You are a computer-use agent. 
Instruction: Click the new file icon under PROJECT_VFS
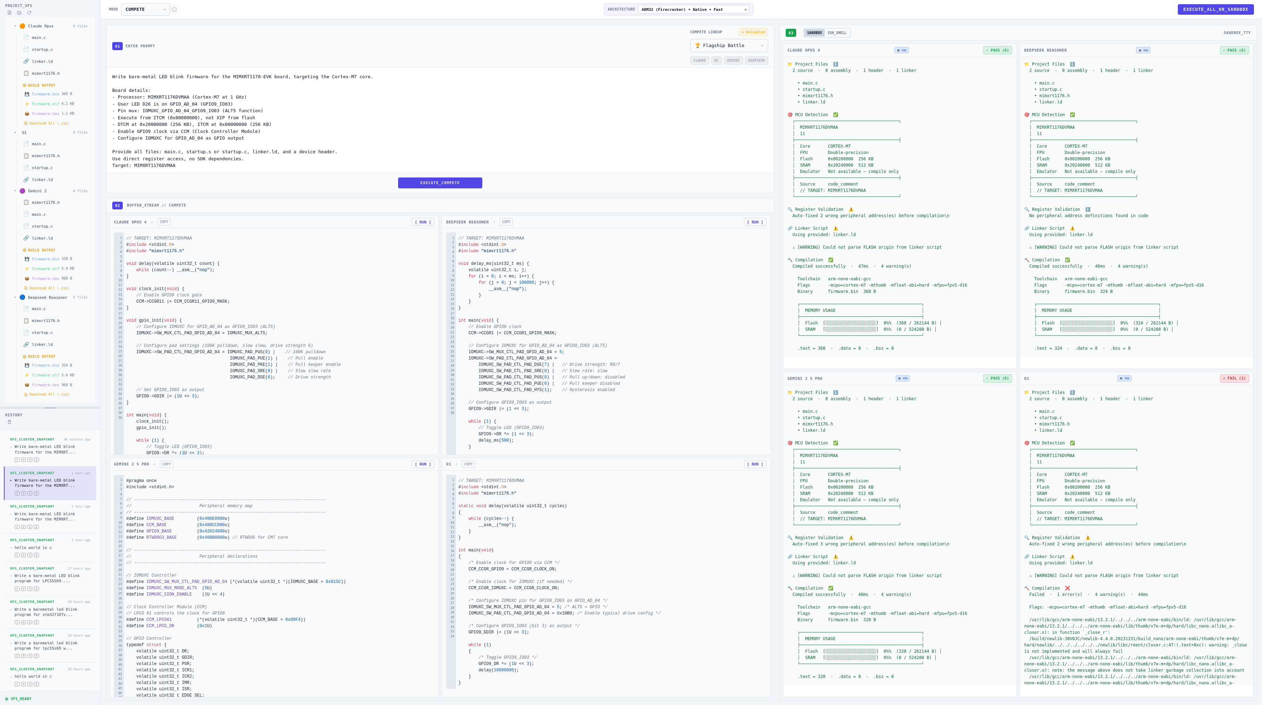coord(9,13)
